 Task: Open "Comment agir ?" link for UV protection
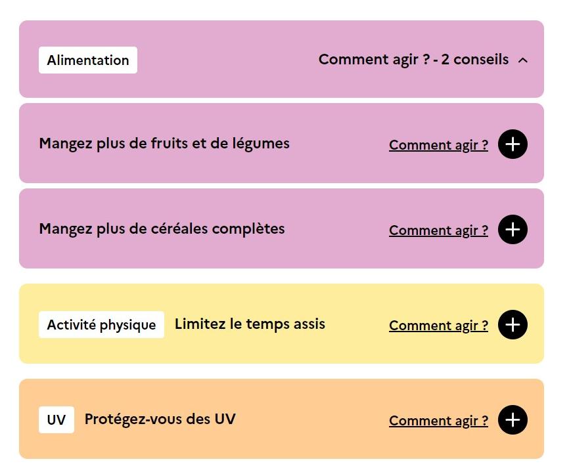tap(438, 421)
